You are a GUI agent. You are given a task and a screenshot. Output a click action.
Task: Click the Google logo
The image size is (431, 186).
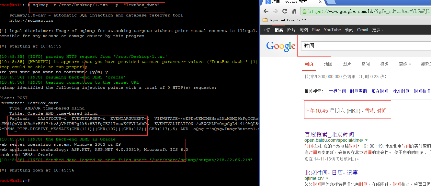point(281,46)
